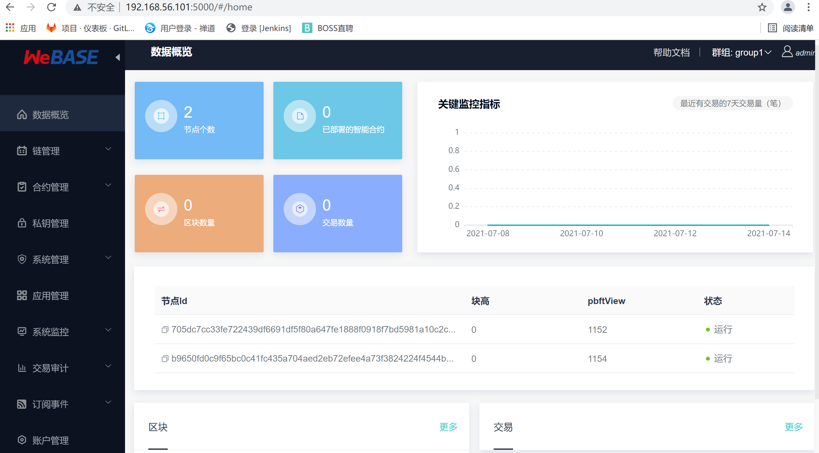Click 更多 in the 区块 panel
Viewport: 819px width, 453px height.
448,427
